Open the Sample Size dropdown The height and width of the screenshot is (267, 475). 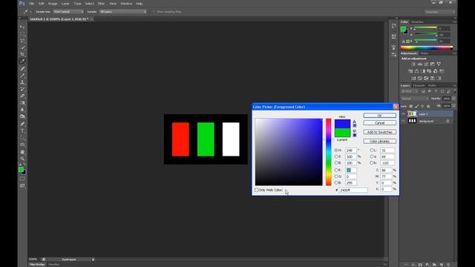tap(68, 12)
